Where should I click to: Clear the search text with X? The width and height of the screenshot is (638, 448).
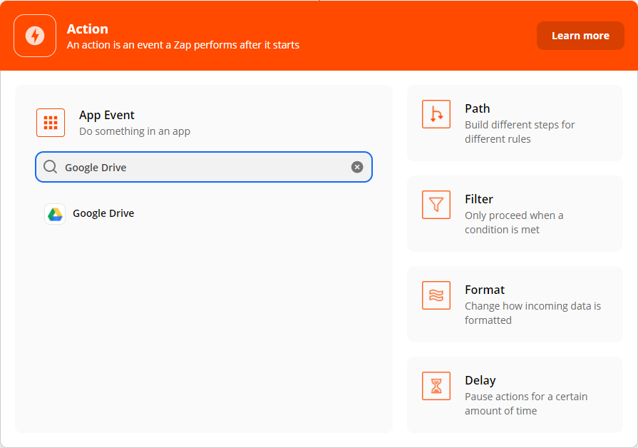[357, 167]
